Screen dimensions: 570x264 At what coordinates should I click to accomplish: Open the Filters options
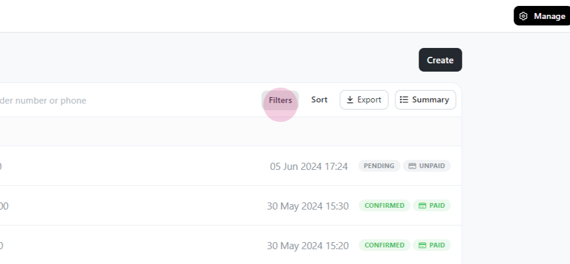click(280, 100)
